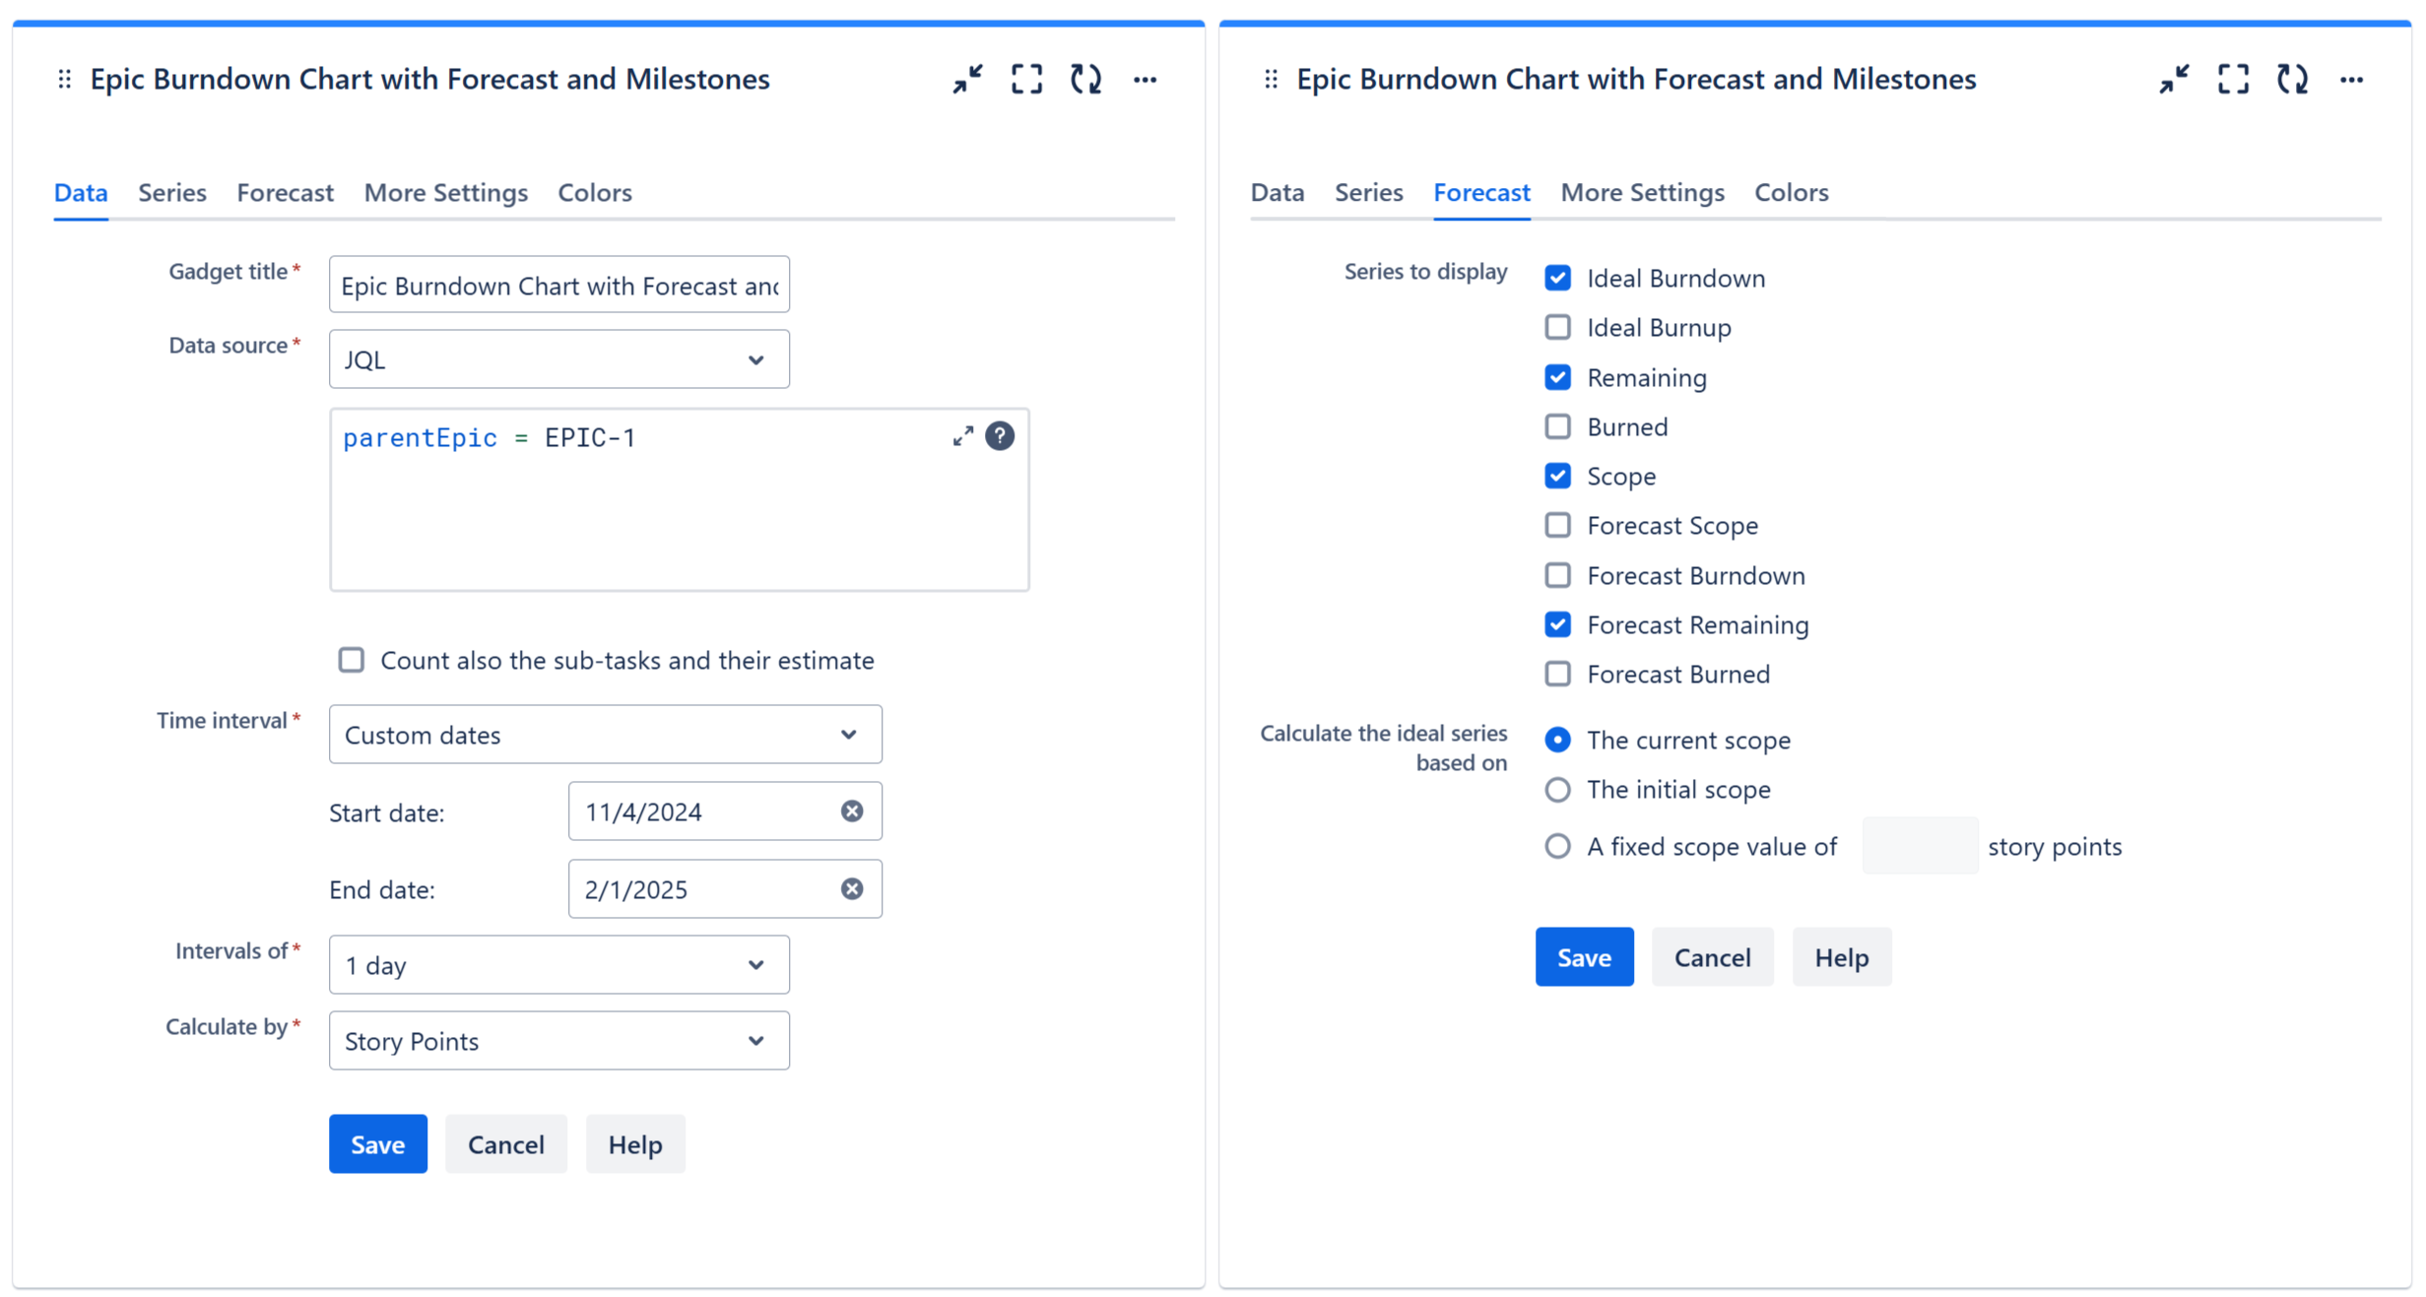Open the right gadget's ellipsis options menu
The height and width of the screenshot is (1297, 2426).
point(2353,81)
